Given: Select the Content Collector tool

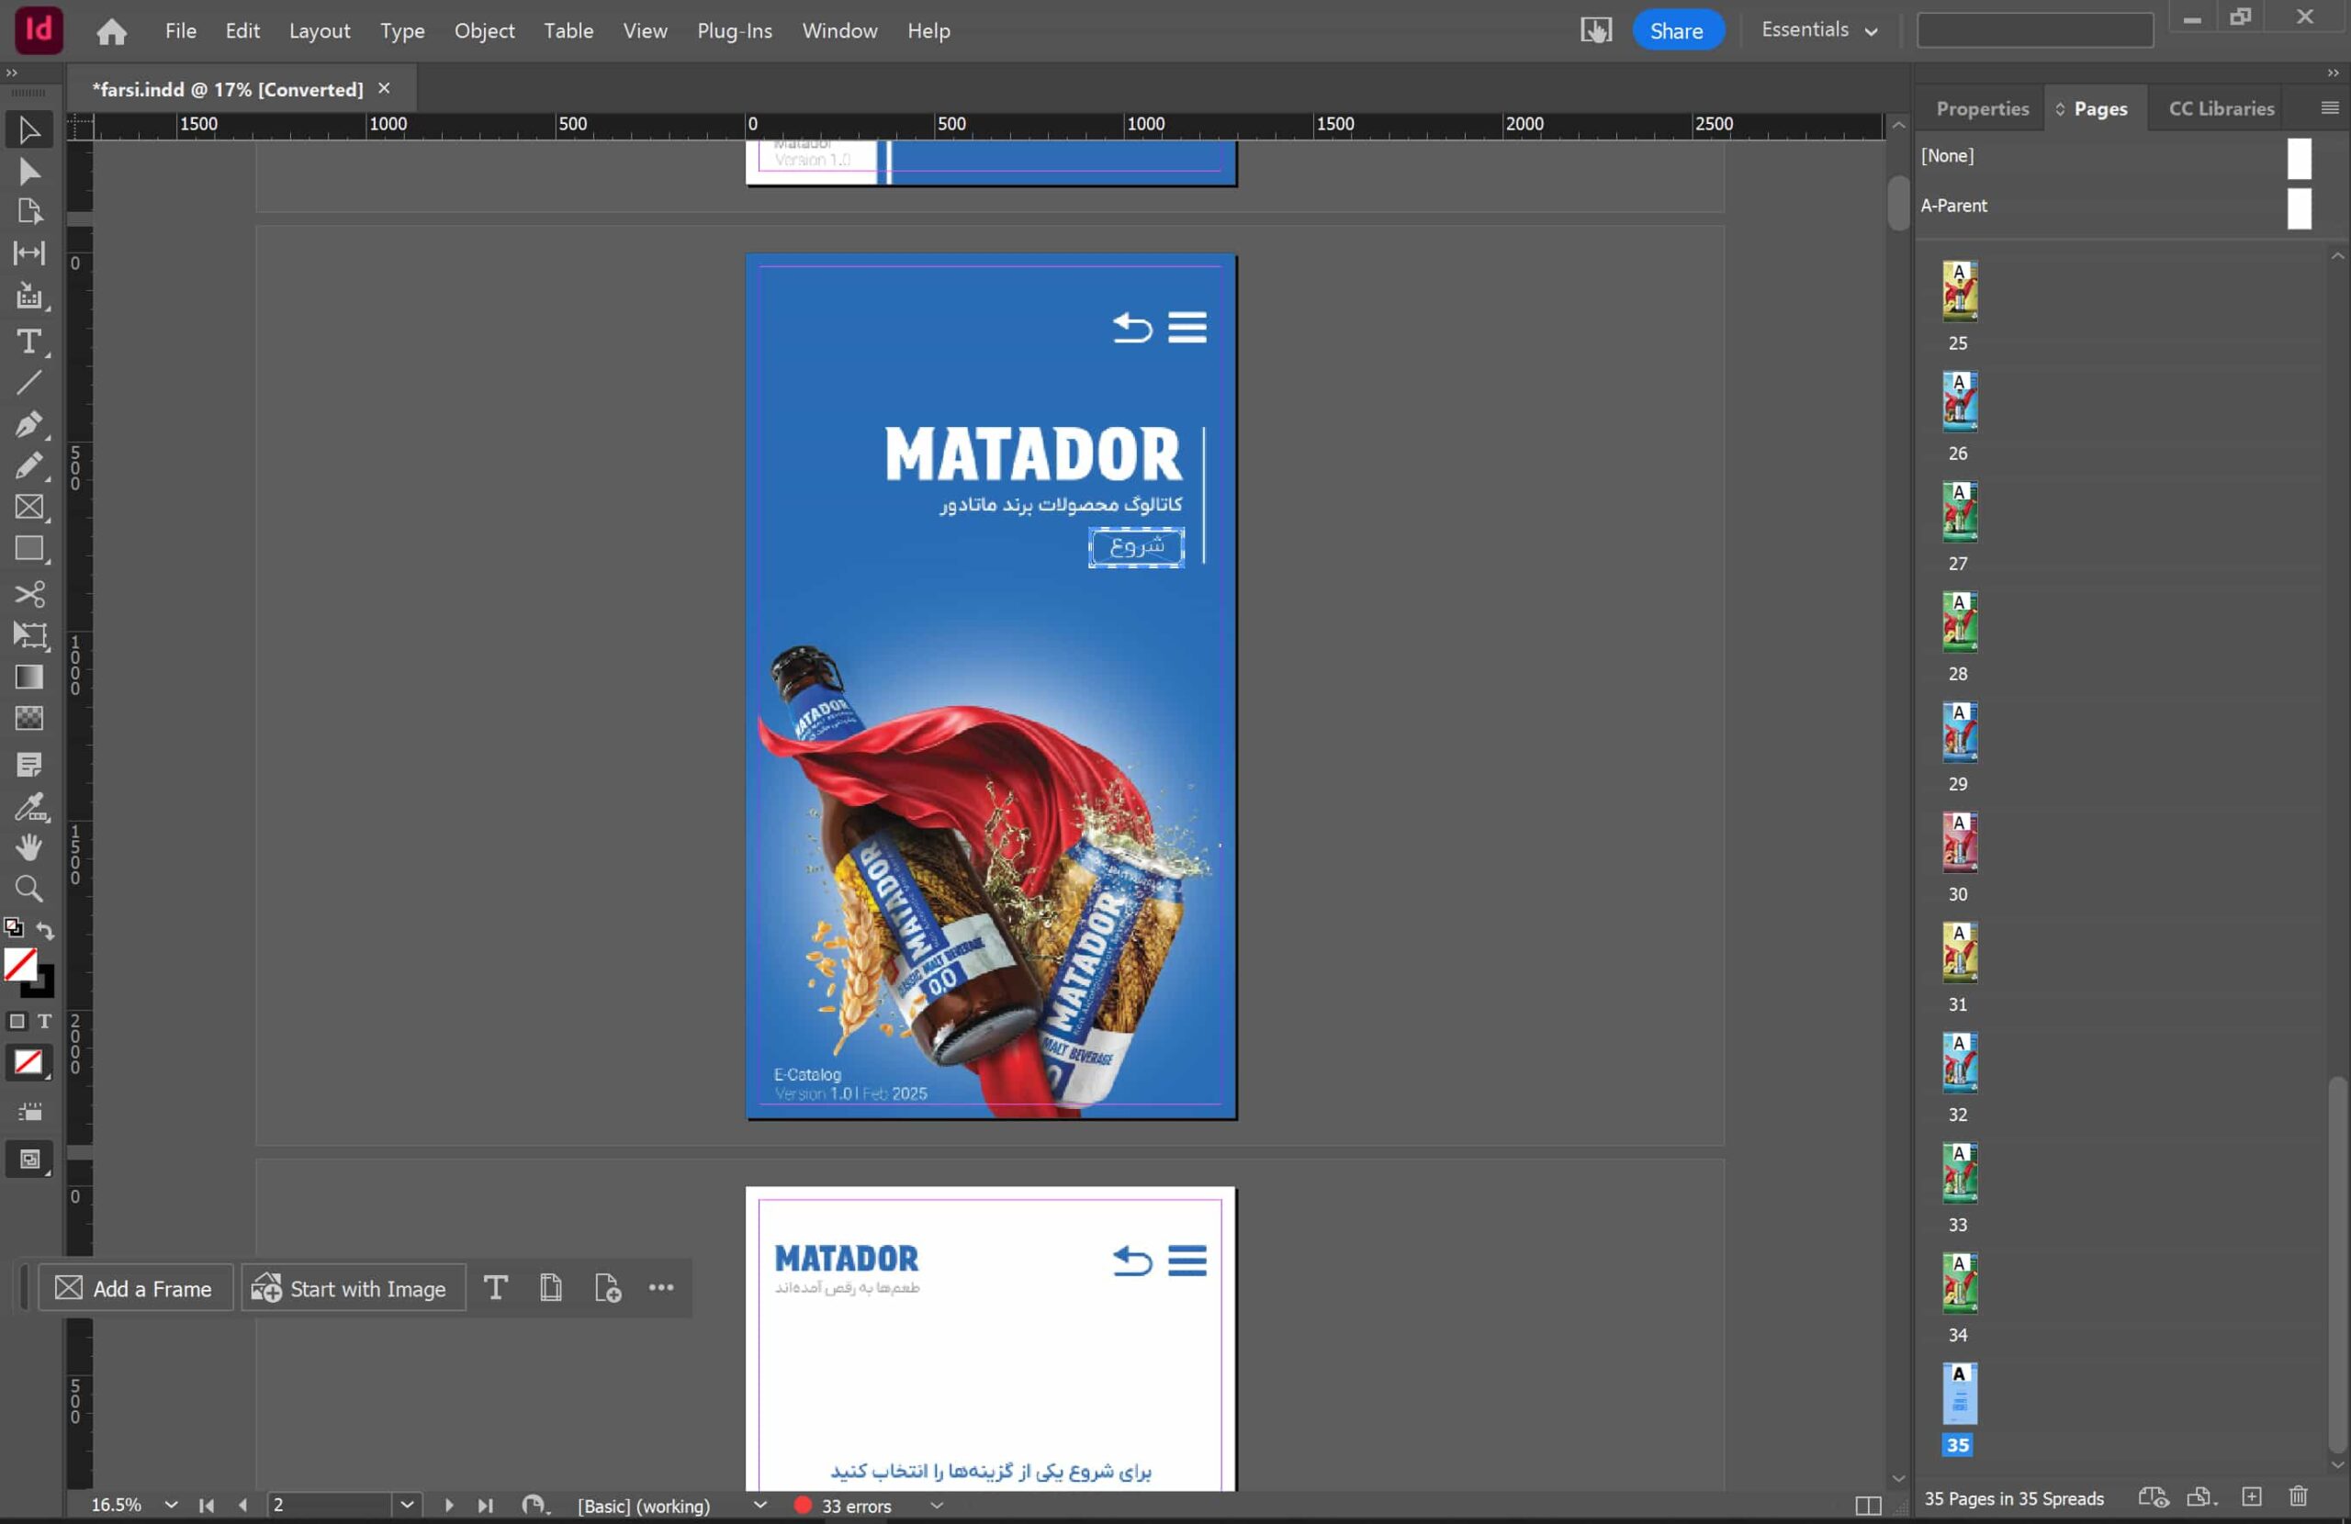Looking at the screenshot, I should tap(28, 296).
